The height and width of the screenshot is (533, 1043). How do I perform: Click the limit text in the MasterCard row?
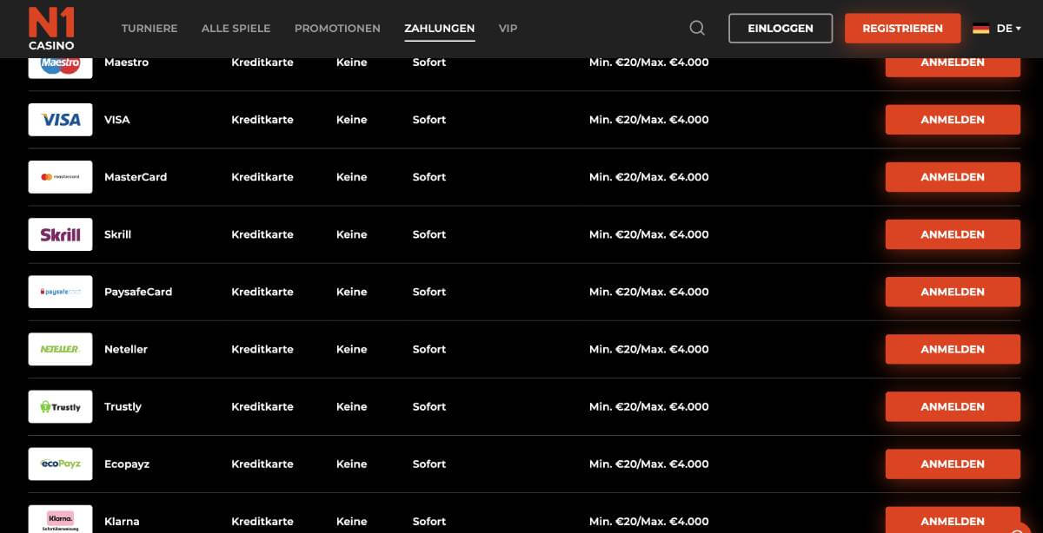(x=649, y=177)
